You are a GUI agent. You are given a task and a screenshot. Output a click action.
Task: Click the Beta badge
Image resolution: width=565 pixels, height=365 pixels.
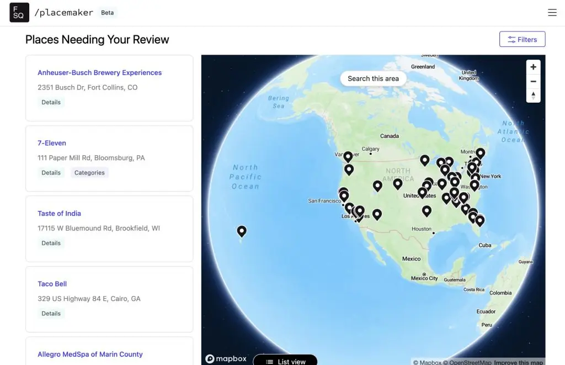108,13
